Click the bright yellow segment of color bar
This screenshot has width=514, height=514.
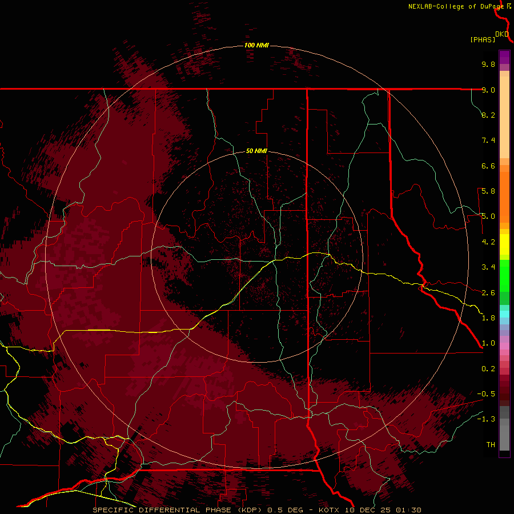504,244
